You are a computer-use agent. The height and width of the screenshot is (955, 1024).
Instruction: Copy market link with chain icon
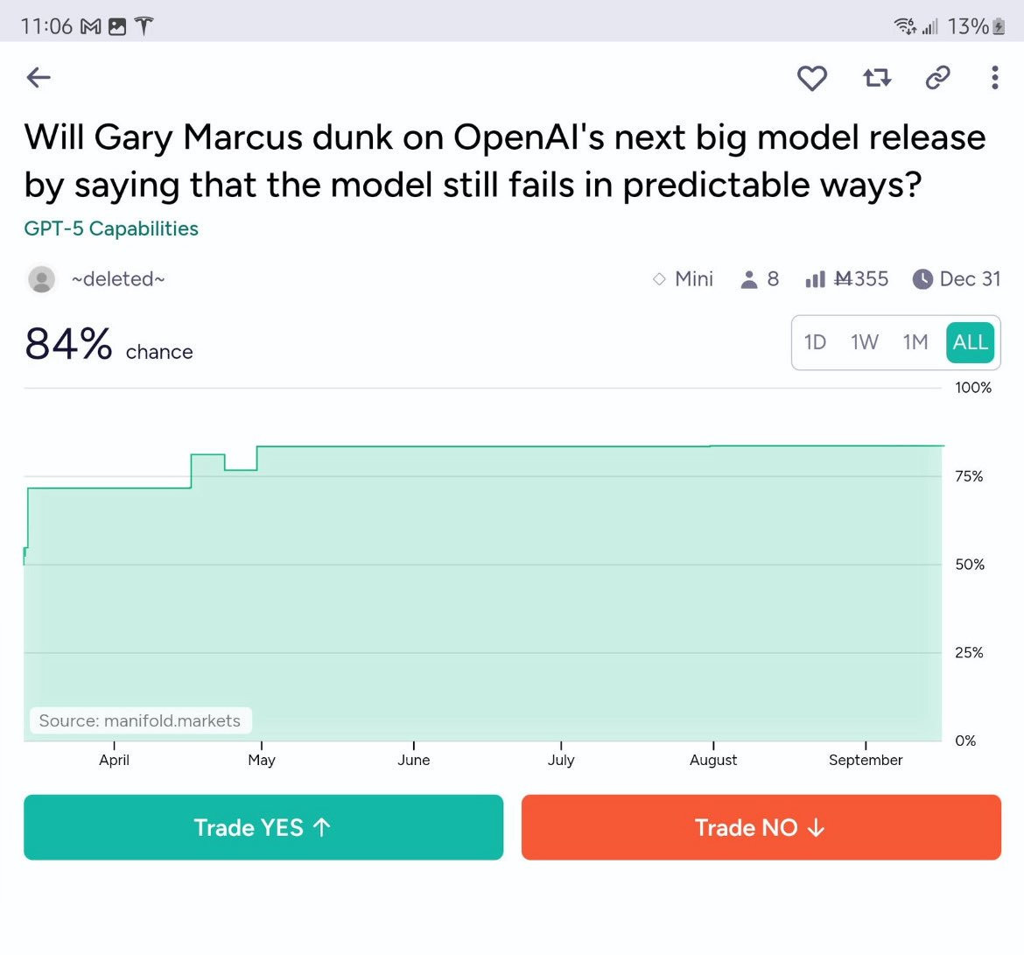click(x=937, y=78)
